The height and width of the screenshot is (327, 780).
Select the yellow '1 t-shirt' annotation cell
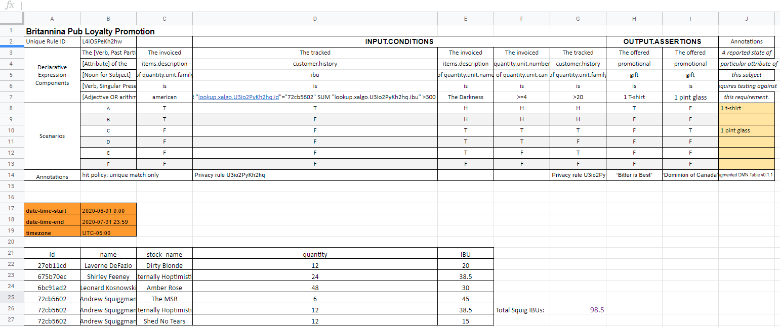click(746, 108)
